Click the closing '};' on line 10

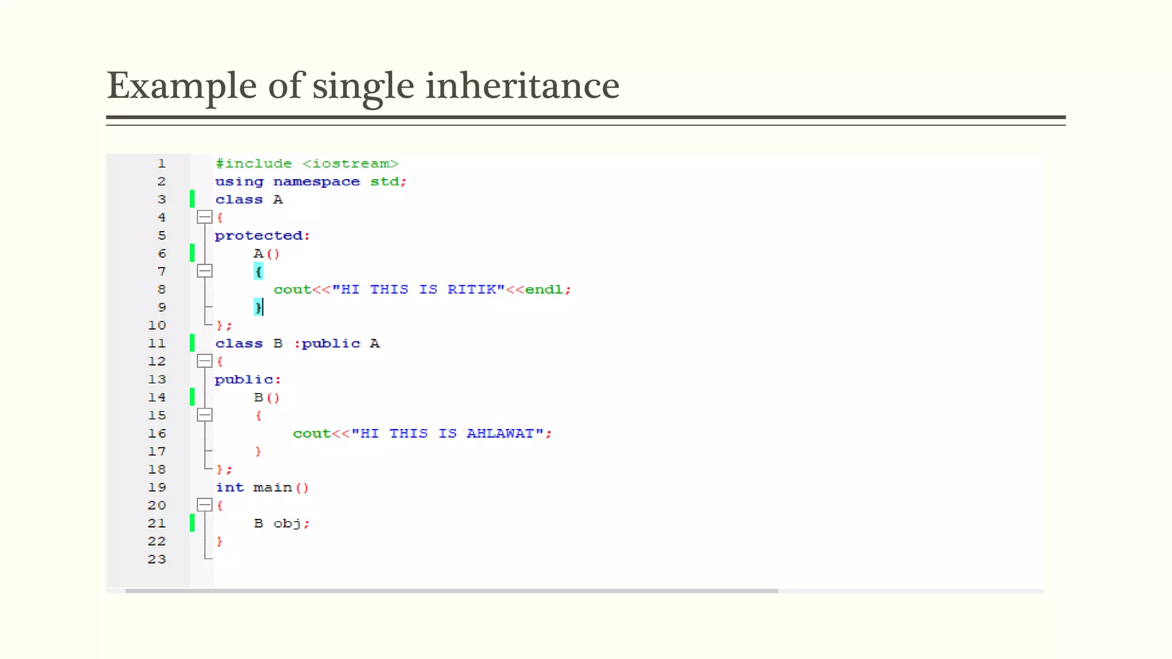click(x=224, y=325)
